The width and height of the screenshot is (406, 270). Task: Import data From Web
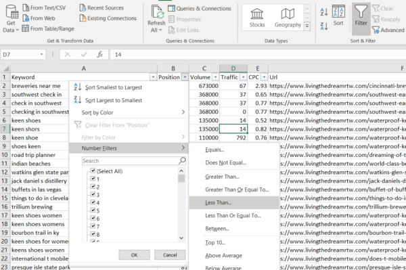click(x=39, y=18)
